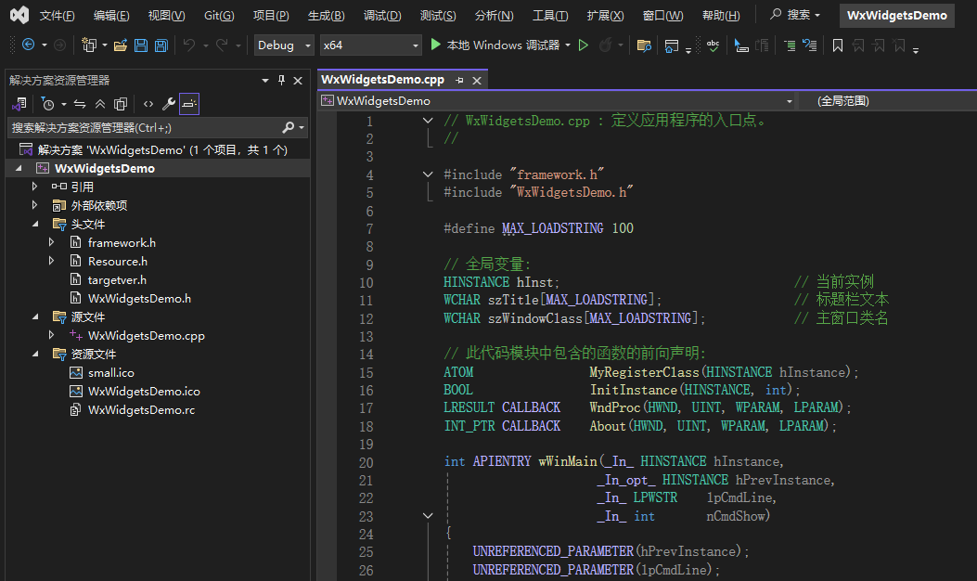Select Resource.h in the tree
Screen dimensions: 977x581
point(118,261)
